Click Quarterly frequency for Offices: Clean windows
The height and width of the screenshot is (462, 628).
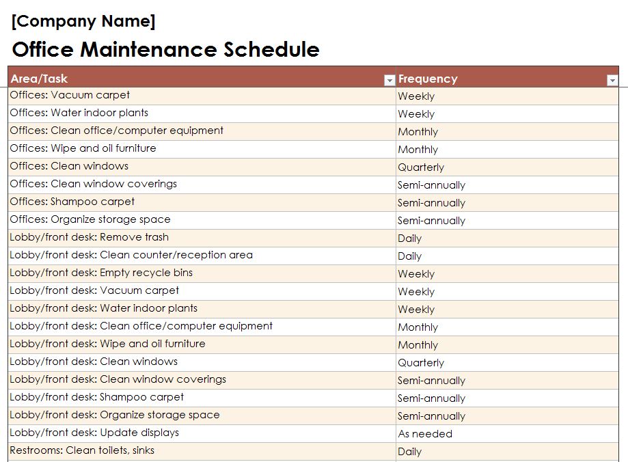click(x=507, y=167)
